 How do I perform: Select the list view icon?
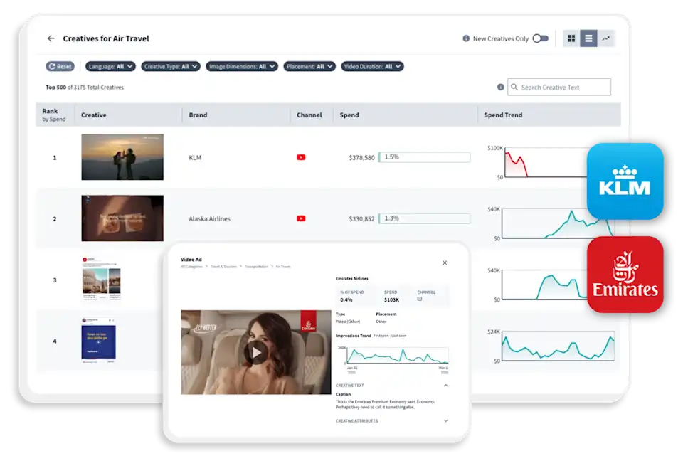(588, 38)
